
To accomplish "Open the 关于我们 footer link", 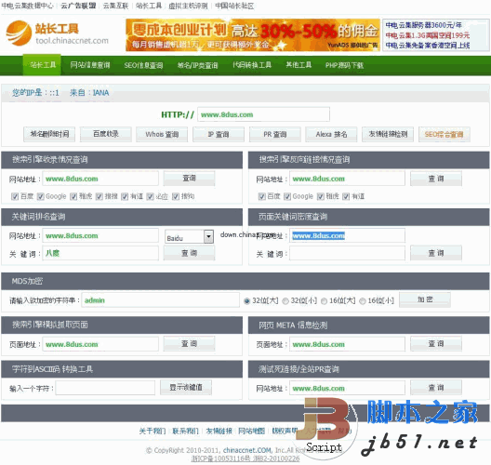I will (152, 431).
